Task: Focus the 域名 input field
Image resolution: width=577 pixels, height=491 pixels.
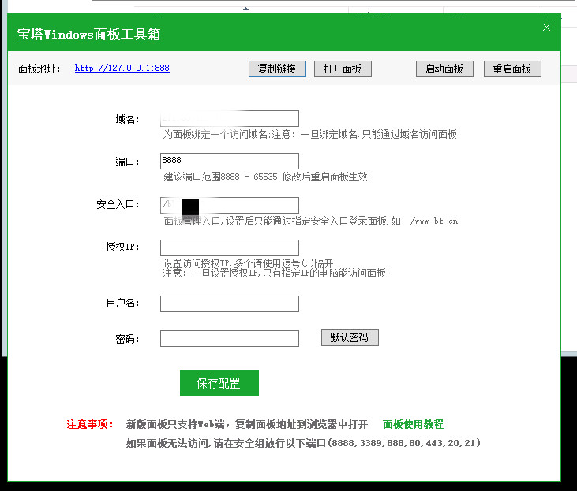Action: click(x=230, y=119)
